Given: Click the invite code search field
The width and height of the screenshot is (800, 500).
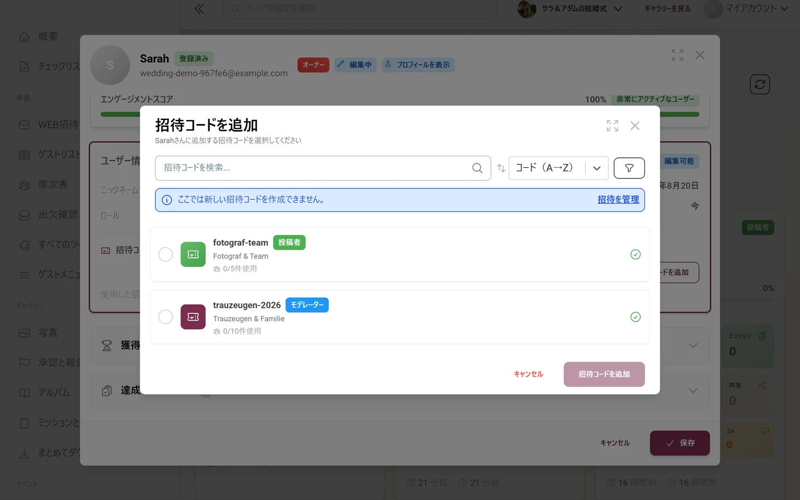Looking at the screenshot, I should click(x=323, y=168).
